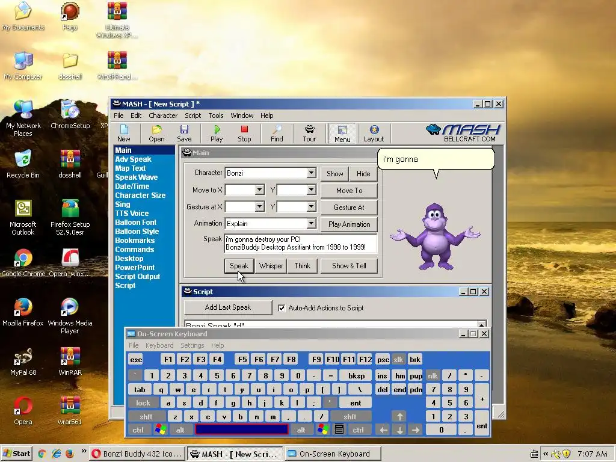Viewport: 616px width, 462px height.
Task: Expand the Move to Y dropdown
Action: [311, 189]
